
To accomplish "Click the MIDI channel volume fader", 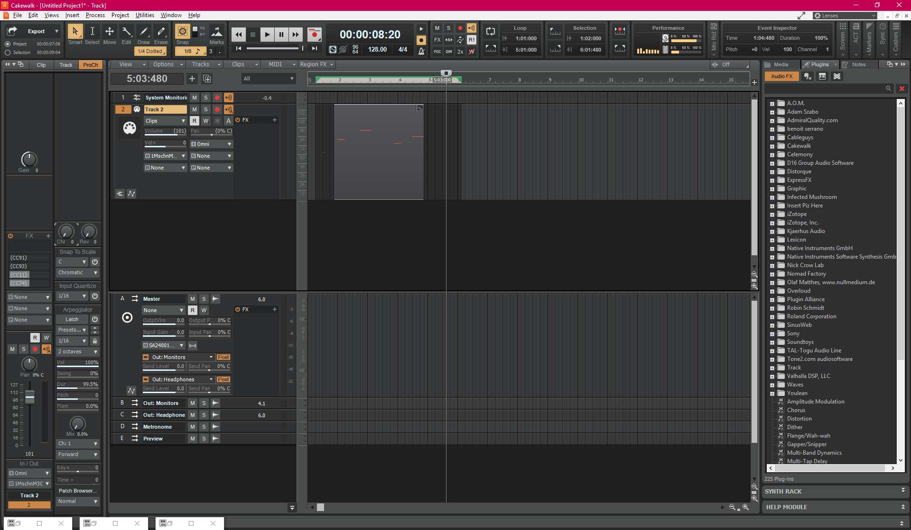I will [x=30, y=397].
